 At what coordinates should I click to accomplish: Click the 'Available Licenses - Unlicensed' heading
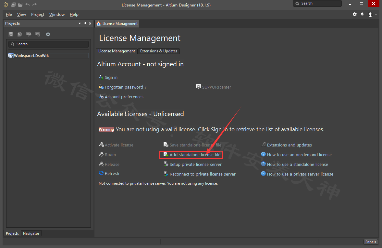tap(141, 114)
